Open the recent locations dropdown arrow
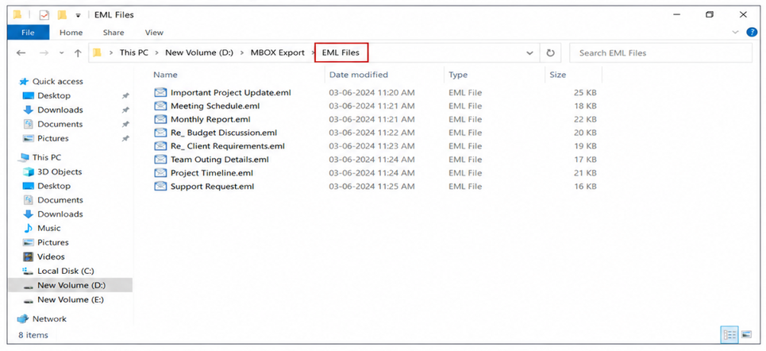 (62, 52)
